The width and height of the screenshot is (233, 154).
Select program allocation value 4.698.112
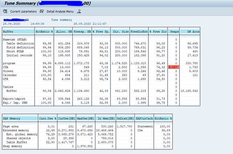coord(62,63)
